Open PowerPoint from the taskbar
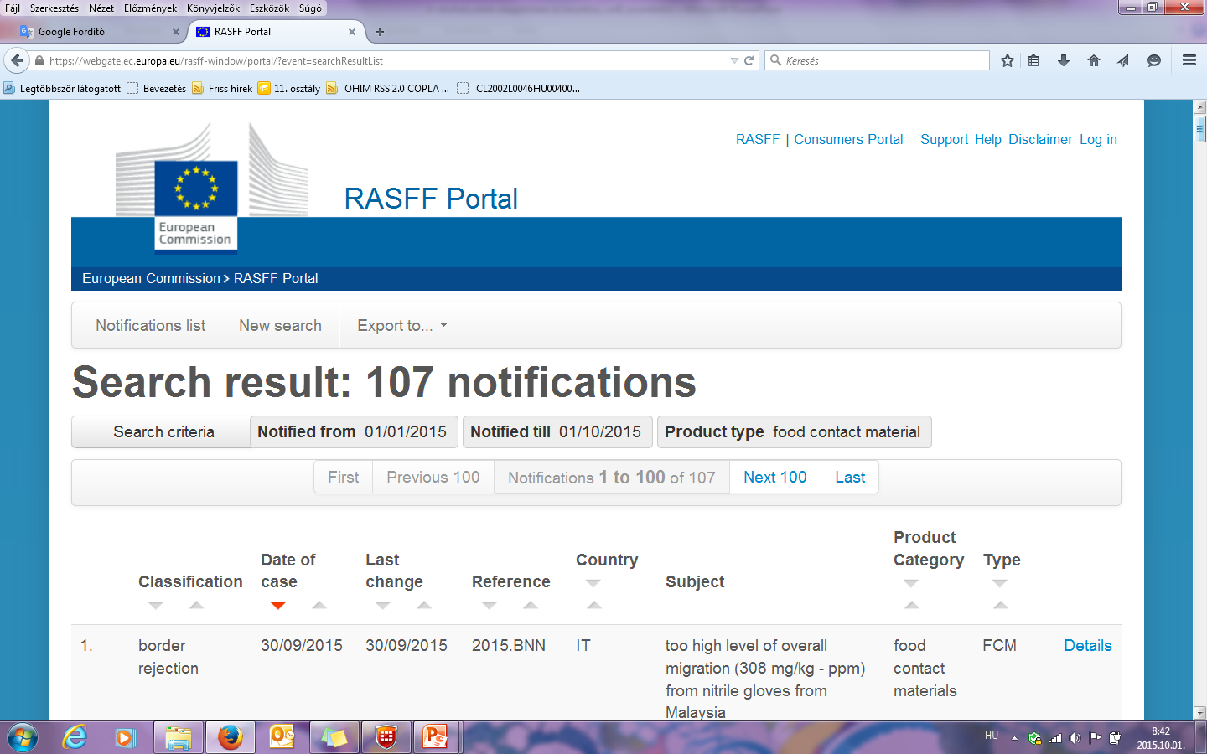This screenshot has width=1207, height=754. [436, 737]
